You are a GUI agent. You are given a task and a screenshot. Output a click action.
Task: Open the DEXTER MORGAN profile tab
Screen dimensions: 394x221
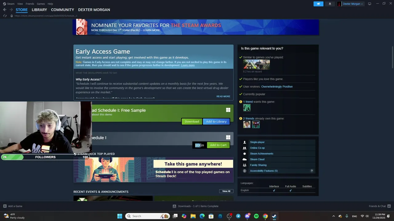pos(94,10)
